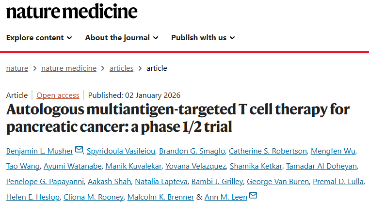Screen dimensions: 369x203
Task: Click the Nature Medicine logo
Action: tap(72, 11)
